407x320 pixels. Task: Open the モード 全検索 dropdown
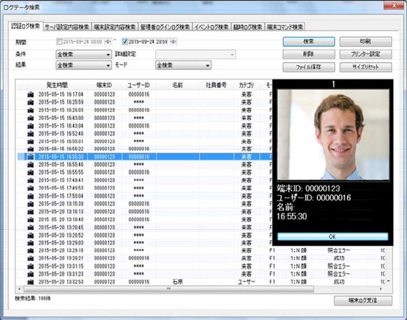point(183,65)
